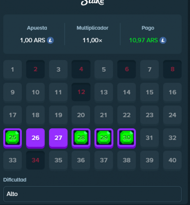Click the green gem on tile 29

point(104,137)
